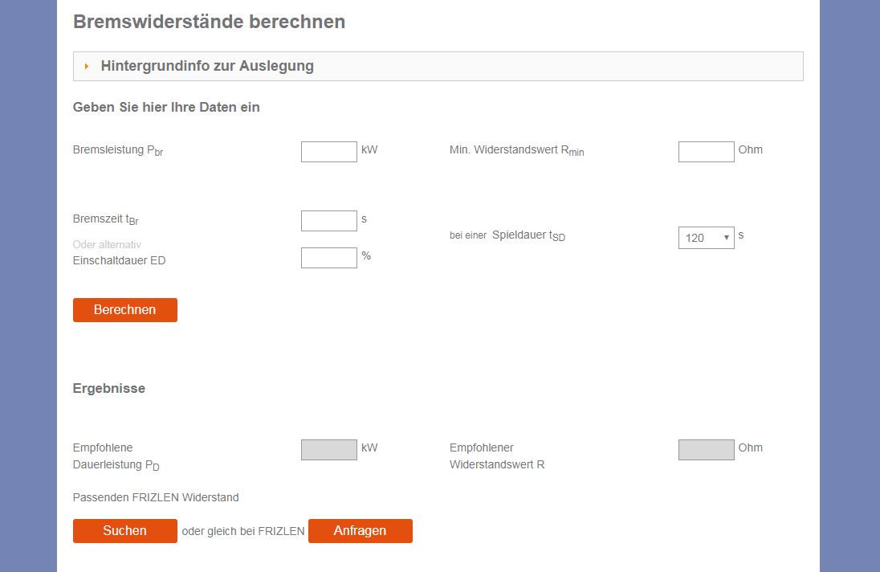Click the Berechnen button
The image size is (880, 572).
(124, 309)
